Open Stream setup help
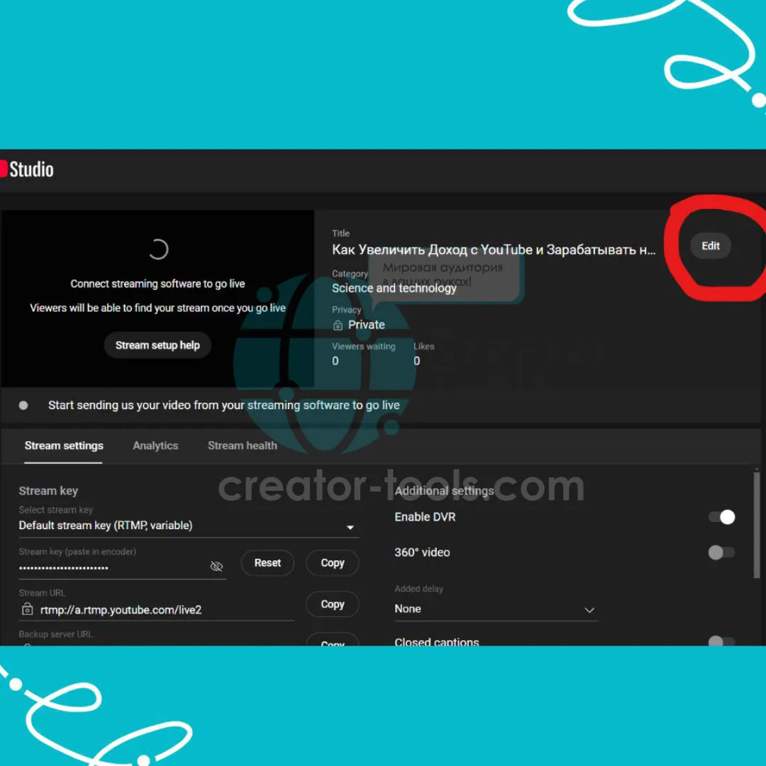Viewport: 766px width, 766px height. click(157, 345)
